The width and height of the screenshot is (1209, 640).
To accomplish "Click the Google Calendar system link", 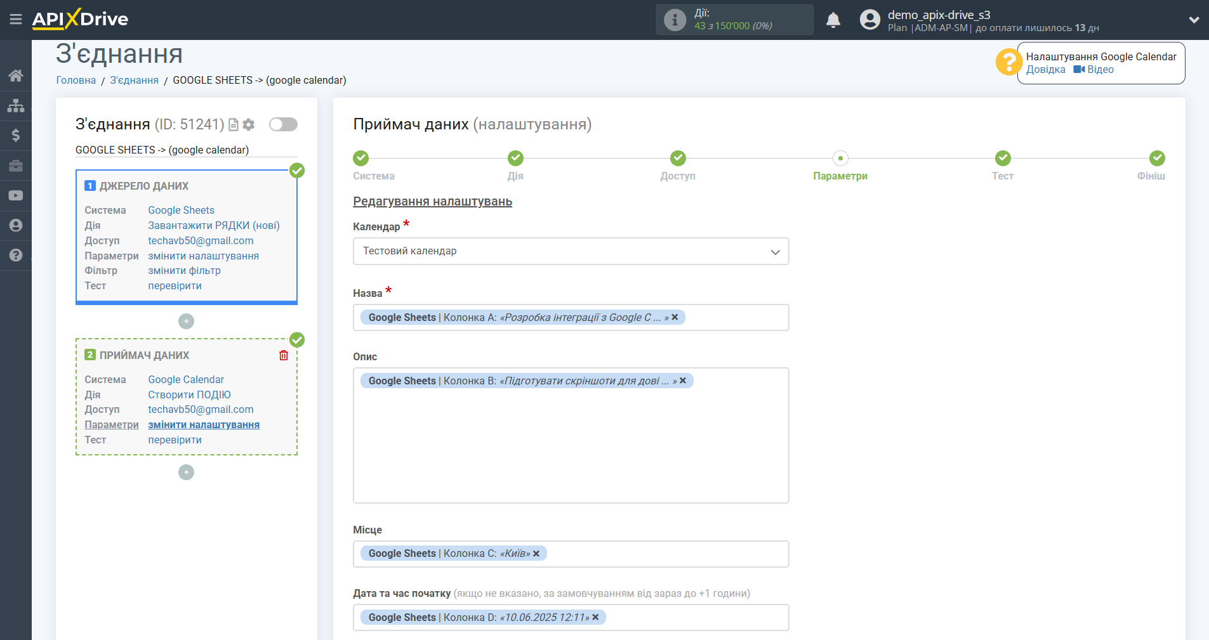I will (x=186, y=379).
